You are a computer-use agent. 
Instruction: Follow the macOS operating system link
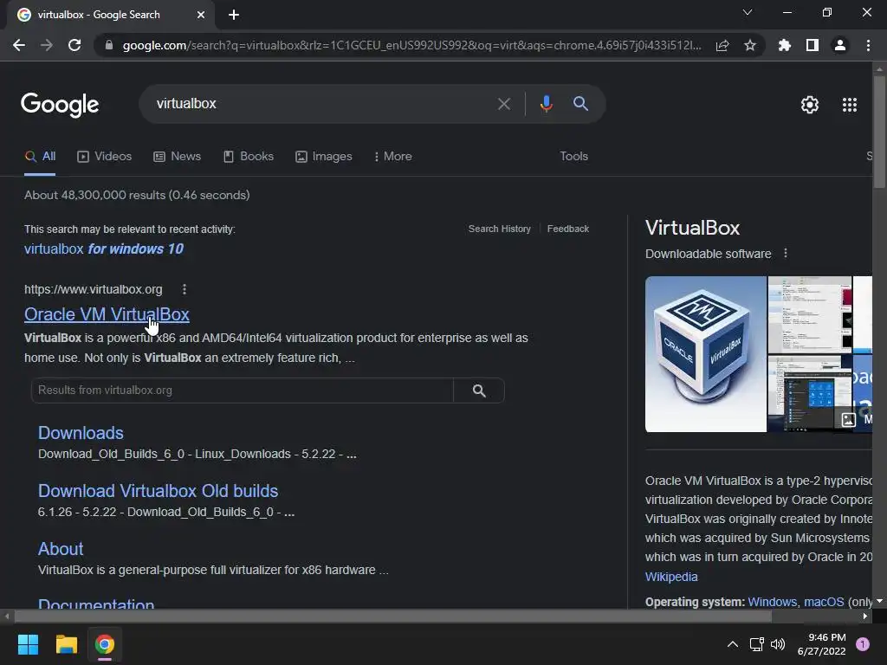[x=824, y=603]
